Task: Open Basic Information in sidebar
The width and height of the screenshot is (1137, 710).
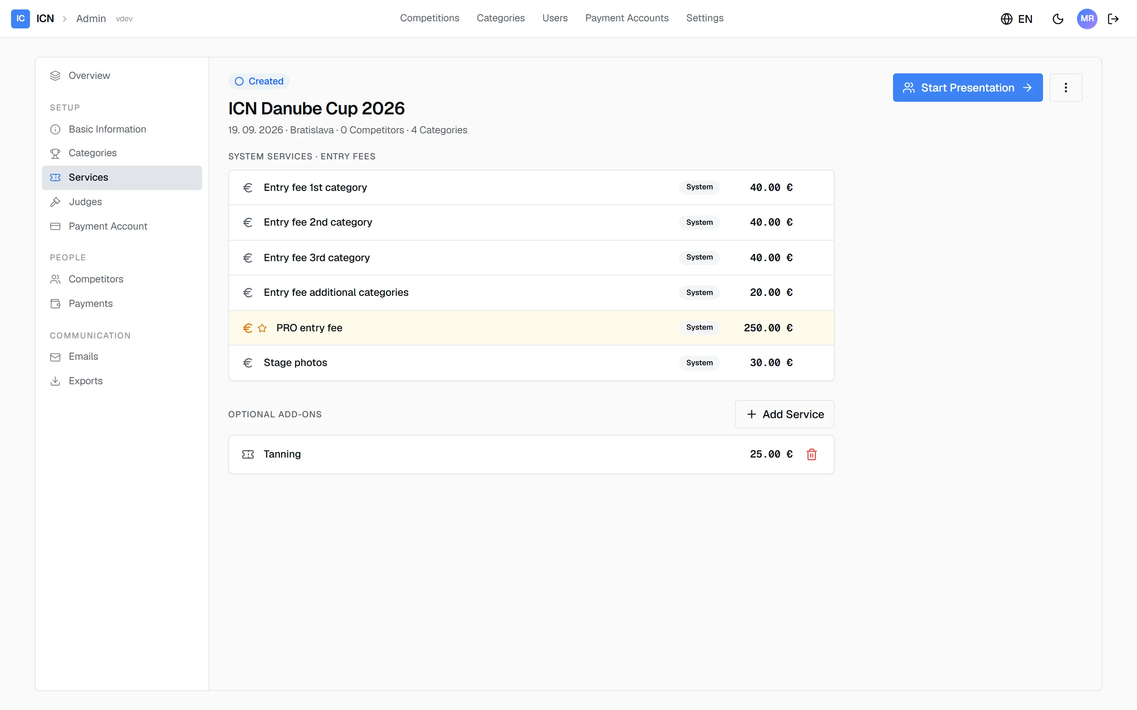Action: (x=122, y=129)
